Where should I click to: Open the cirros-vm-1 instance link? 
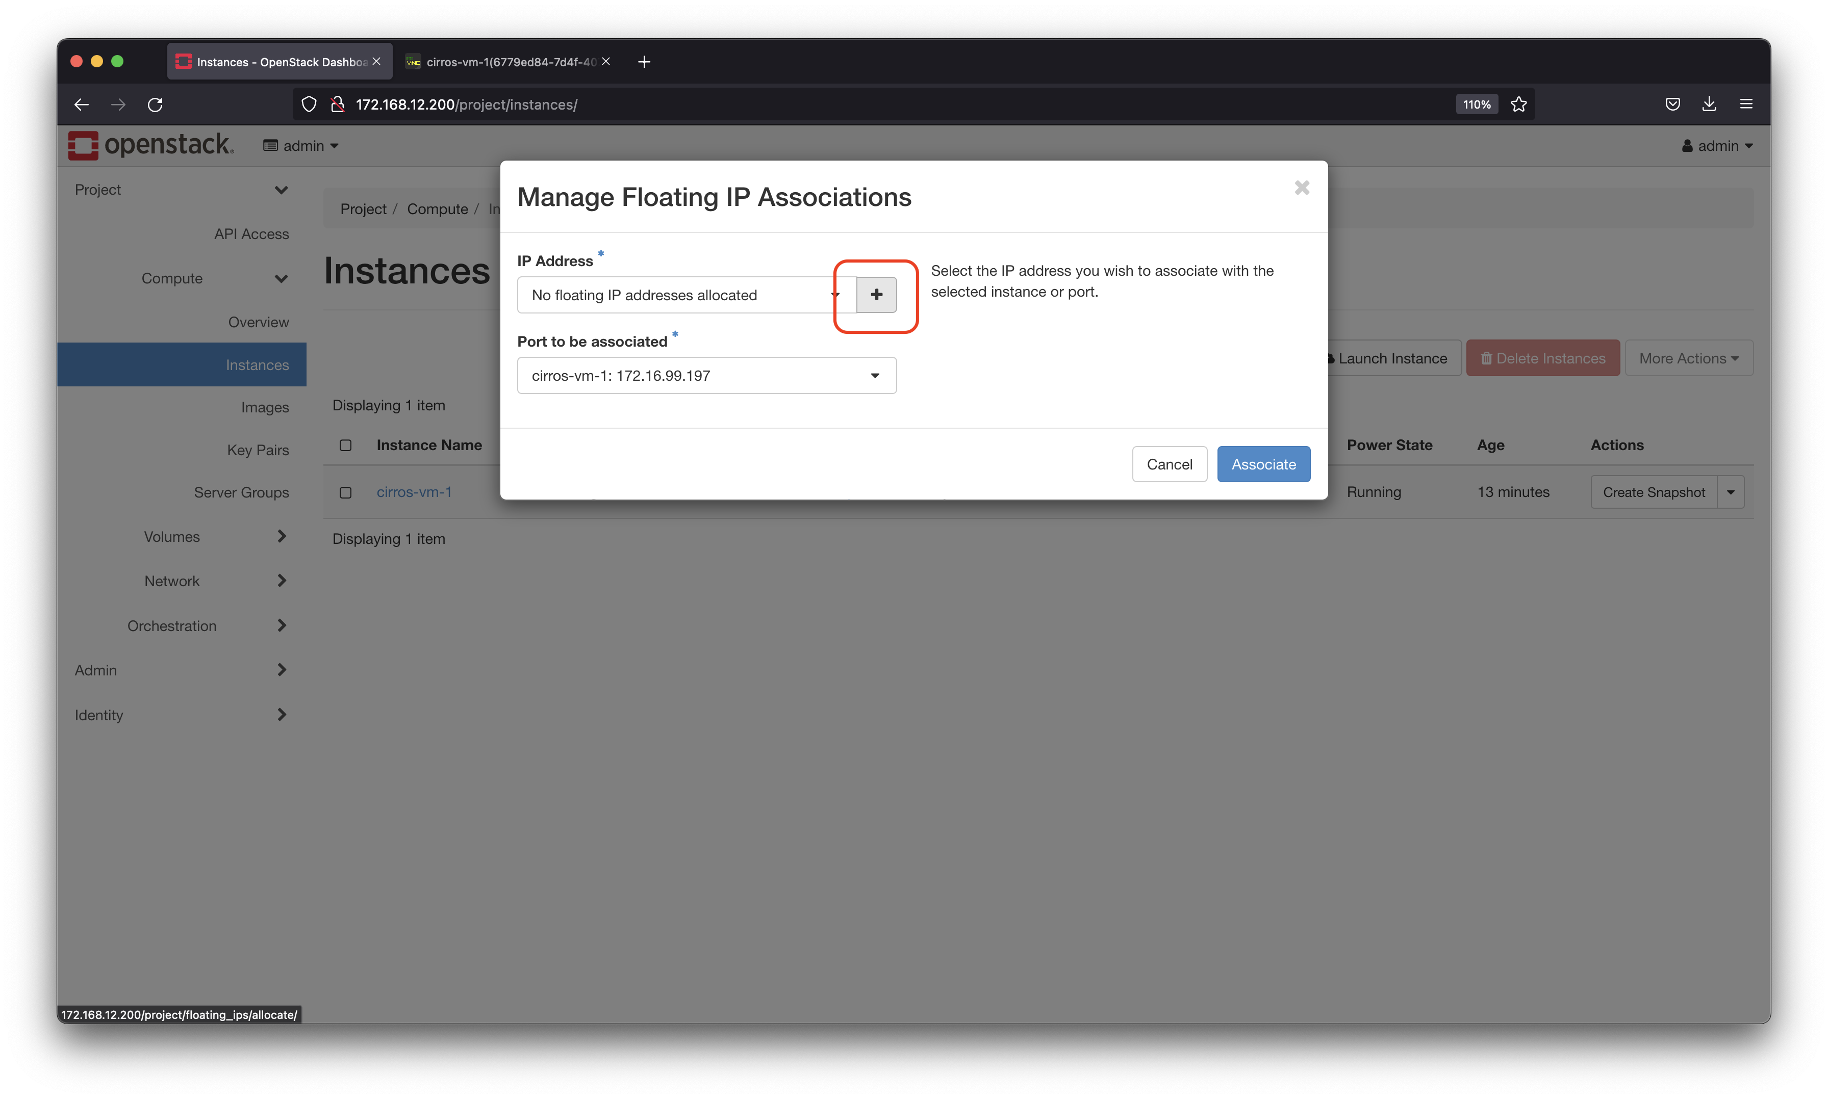pyautogui.click(x=414, y=492)
